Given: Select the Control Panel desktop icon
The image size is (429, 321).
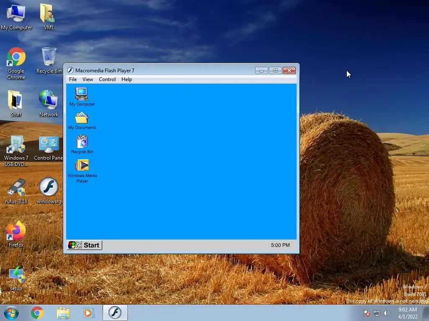Looking at the screenshot, I should [x=49, y=148].
